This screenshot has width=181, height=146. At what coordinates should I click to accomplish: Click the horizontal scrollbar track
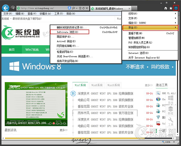[x=89, y=138]
